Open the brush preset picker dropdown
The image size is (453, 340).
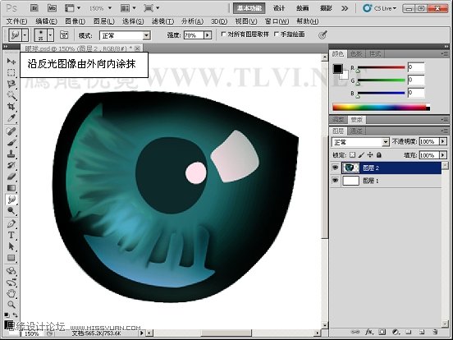(x=51, y=35)
